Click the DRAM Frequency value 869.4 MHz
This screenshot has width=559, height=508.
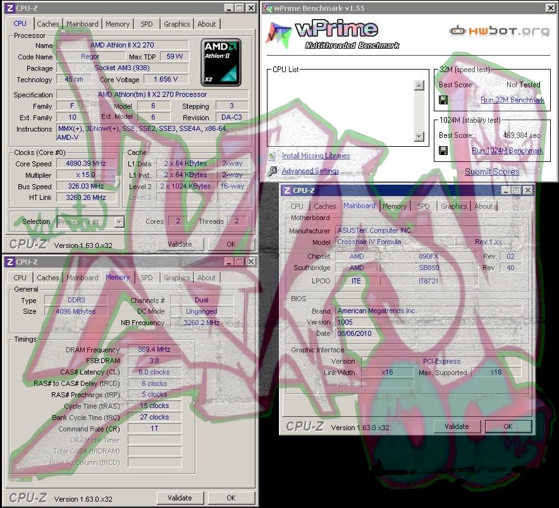pos(154,349)
